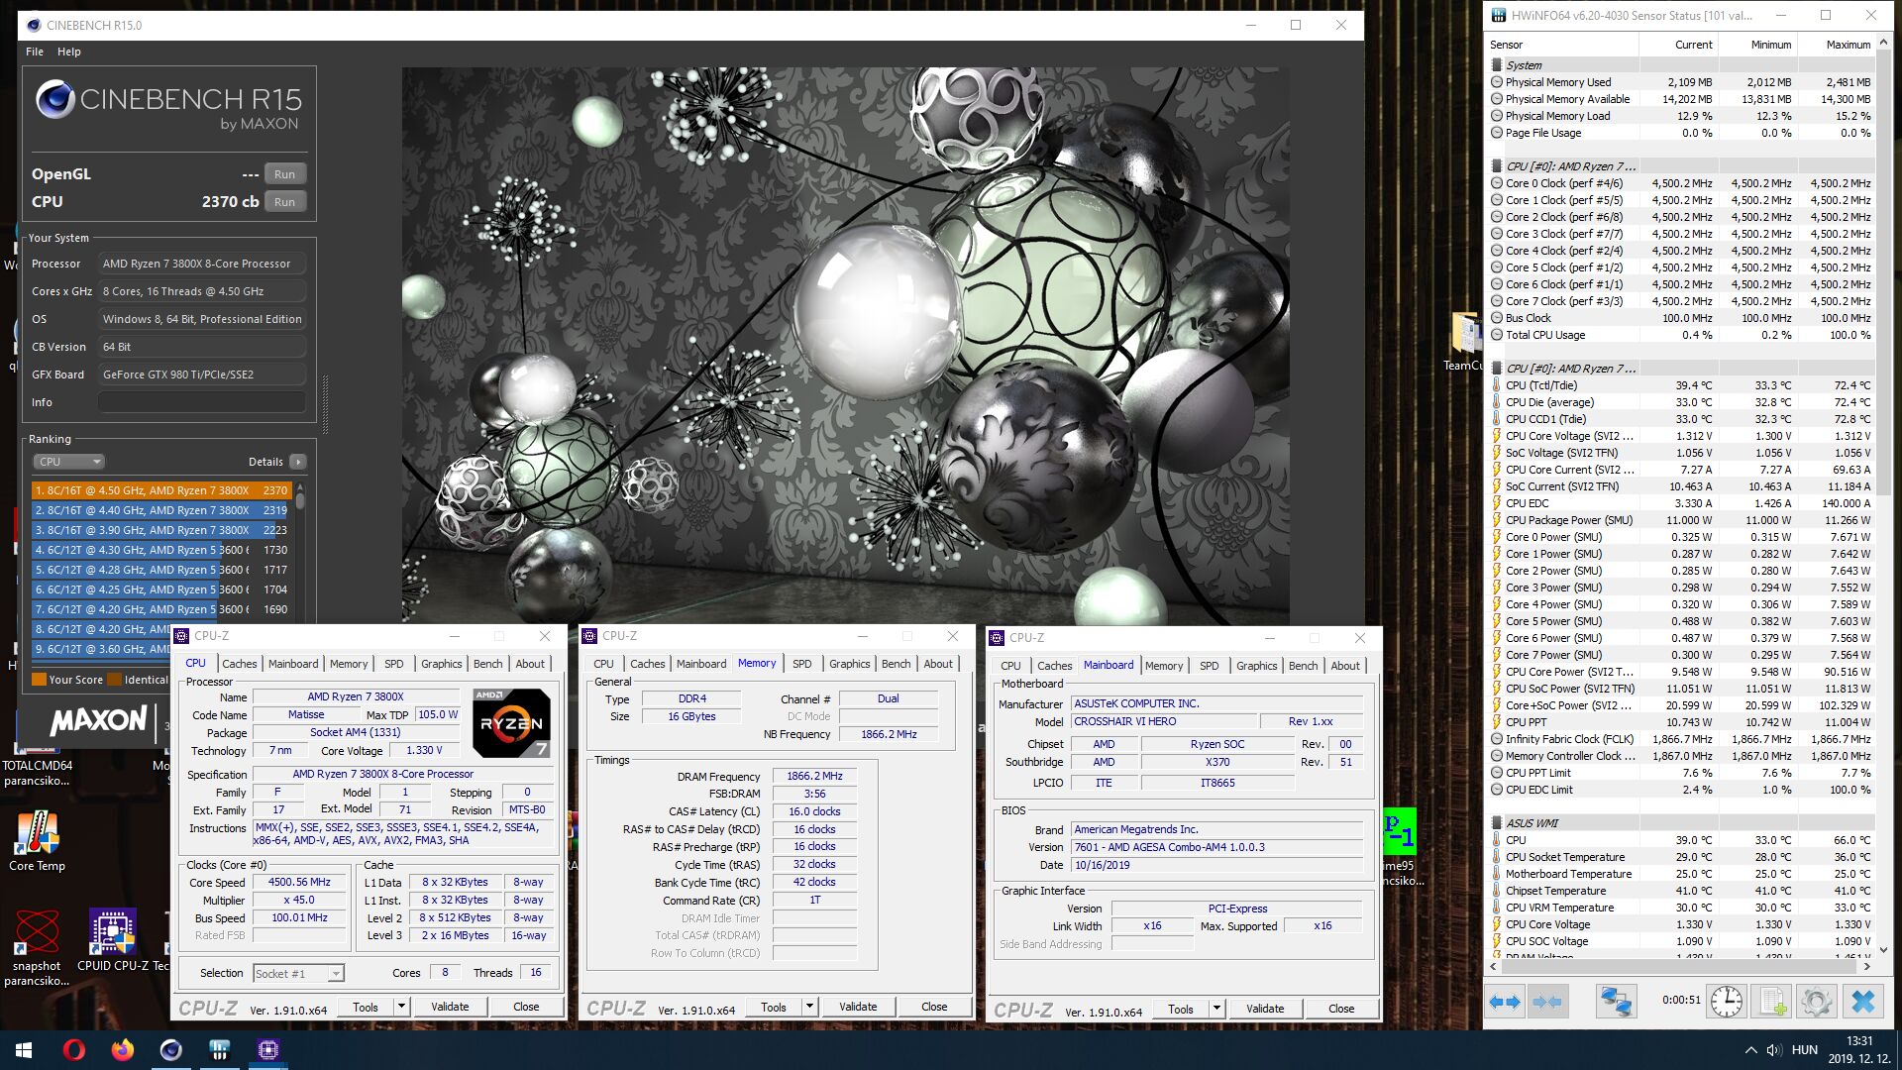
Task: Reset HWiNFO timer with the clock icon
Action: coord(1726,1002)
